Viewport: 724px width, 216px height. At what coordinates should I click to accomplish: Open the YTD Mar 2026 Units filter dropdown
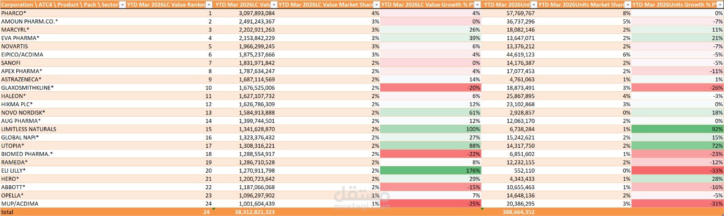[x=533, y=5]
